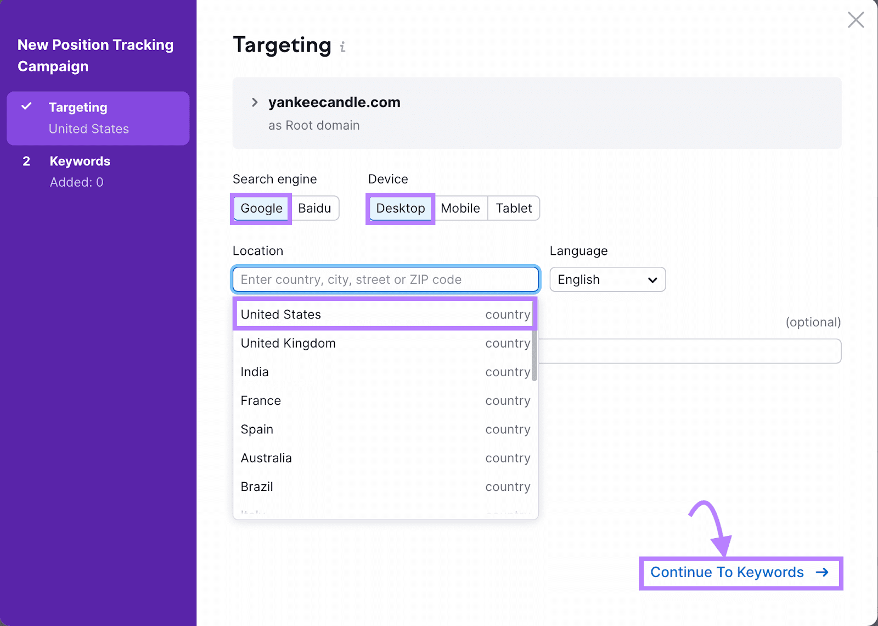
Task: Choose France from the country list
Action: [384, 400]
